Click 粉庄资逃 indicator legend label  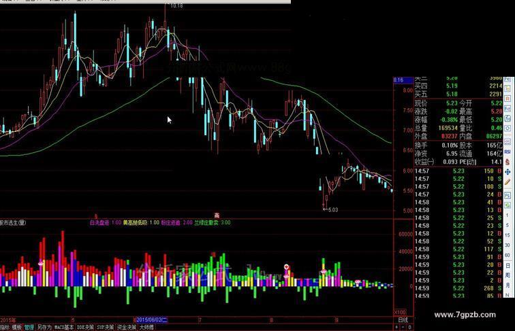pyautogui.click(x=171, y=222)
